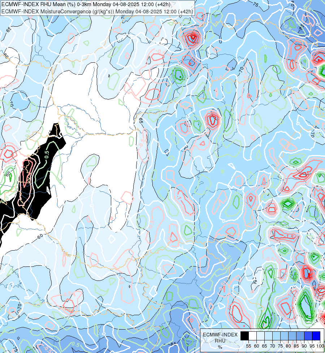The width and height of the screenshot is (325, 353).
Task: Click the 60–65 pale blue legend swatch
Action: [260, 336]
